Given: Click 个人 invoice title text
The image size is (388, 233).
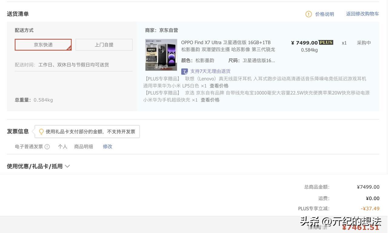Looking at the screenshot, I should pos(62,146).
